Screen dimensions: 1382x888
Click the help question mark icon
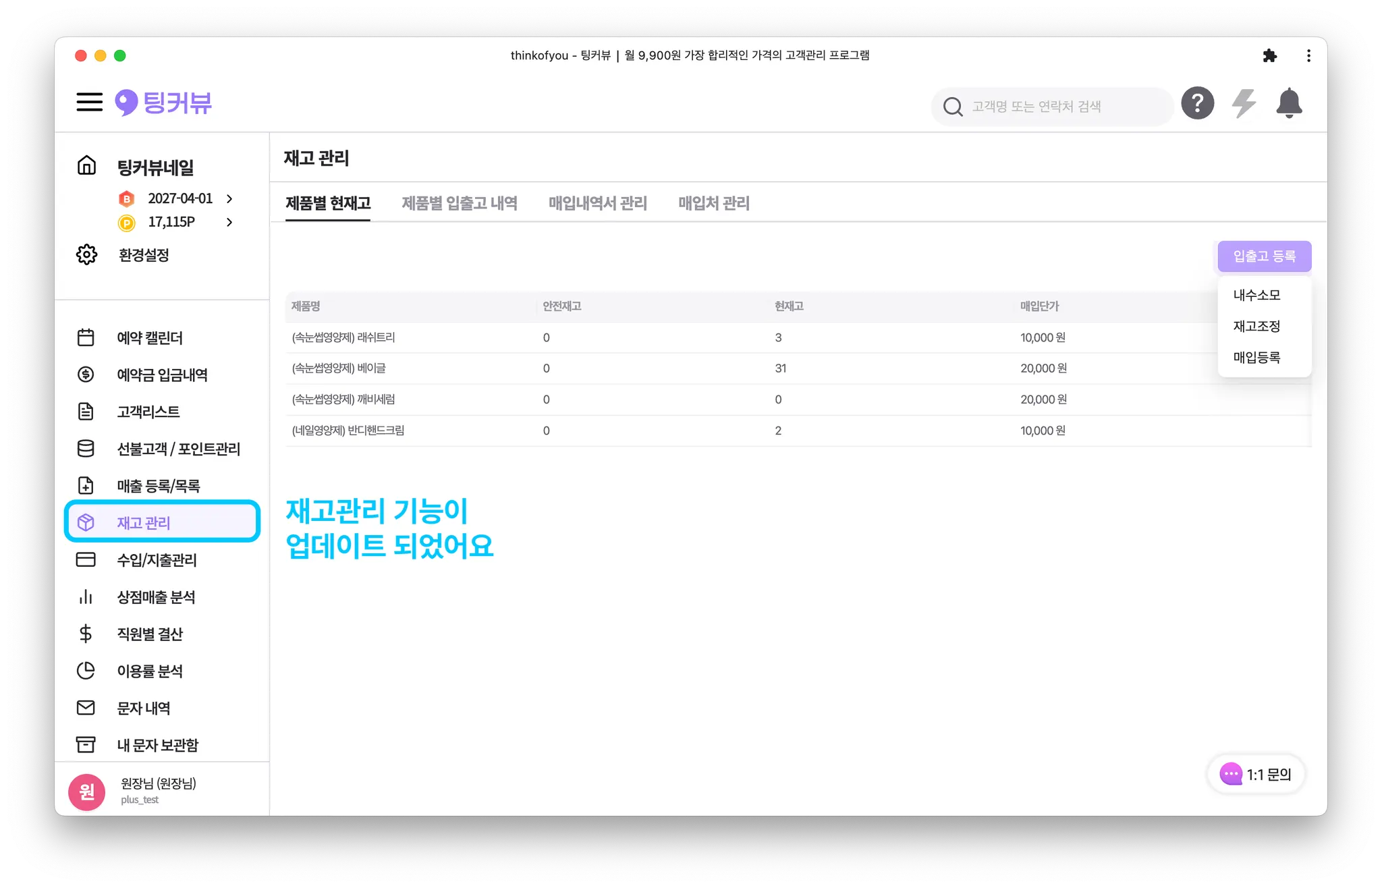coord(1197,103)
